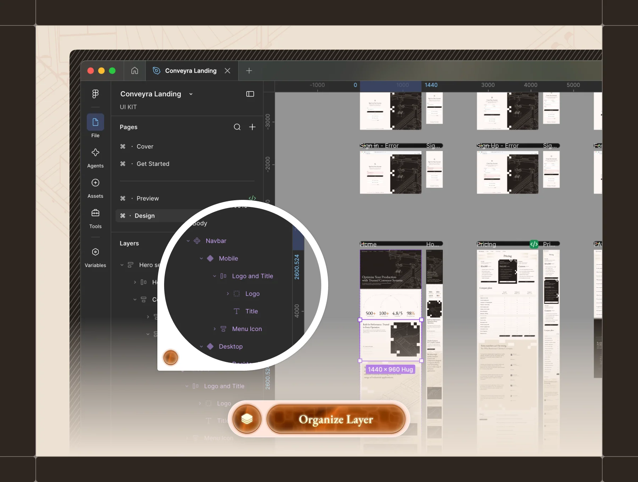The width and height of the screenshot is (638, 482).
Task: Expand the magnified Logo layer chevron
Action: tap(228, 293)
